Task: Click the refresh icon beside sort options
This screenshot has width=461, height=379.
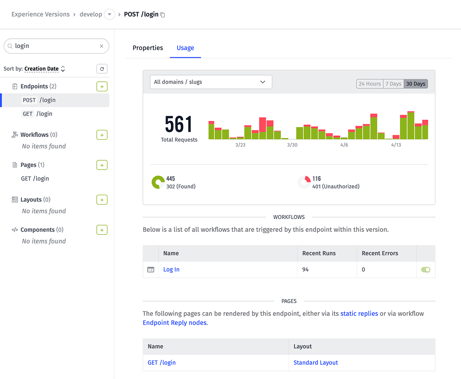Action: pos(101,69)
